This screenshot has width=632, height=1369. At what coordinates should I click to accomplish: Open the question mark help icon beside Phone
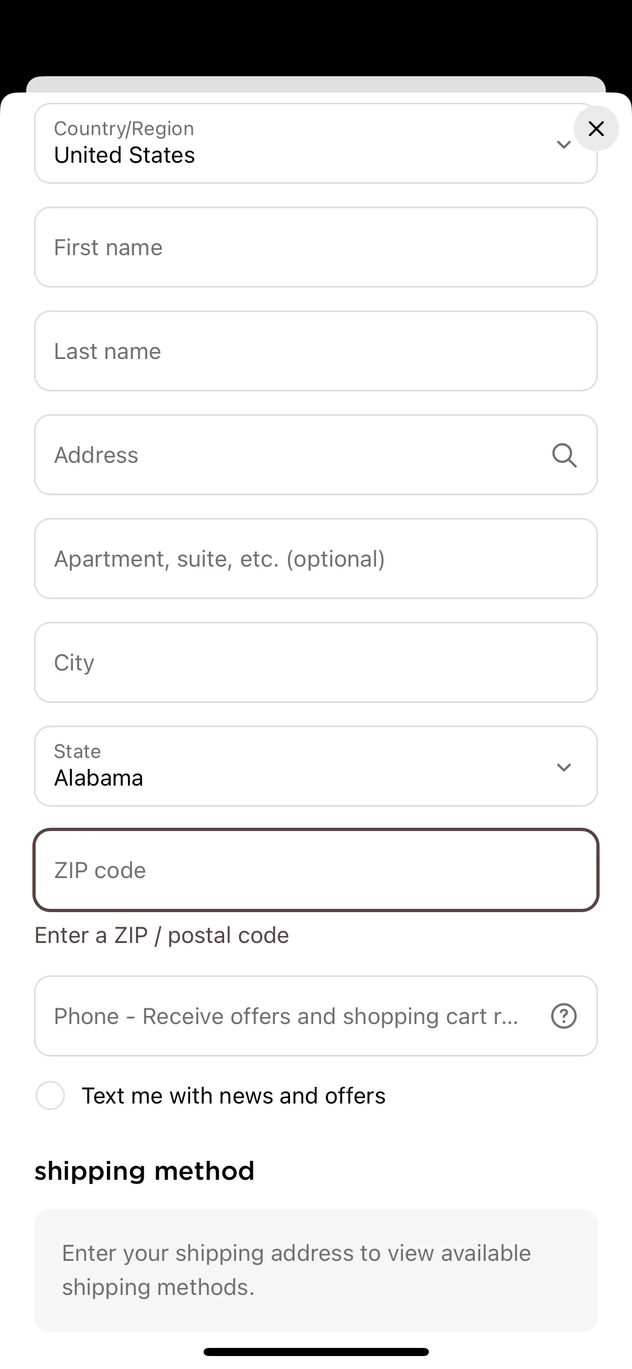tap(564, 1016)
